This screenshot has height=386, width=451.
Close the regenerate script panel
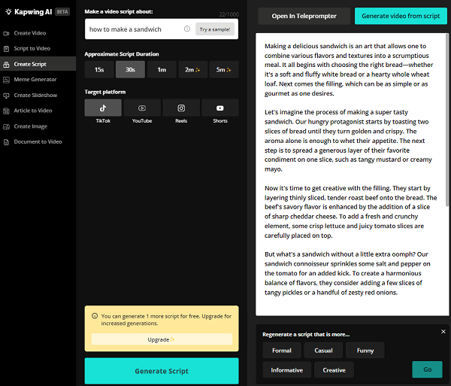coord(443,332)
